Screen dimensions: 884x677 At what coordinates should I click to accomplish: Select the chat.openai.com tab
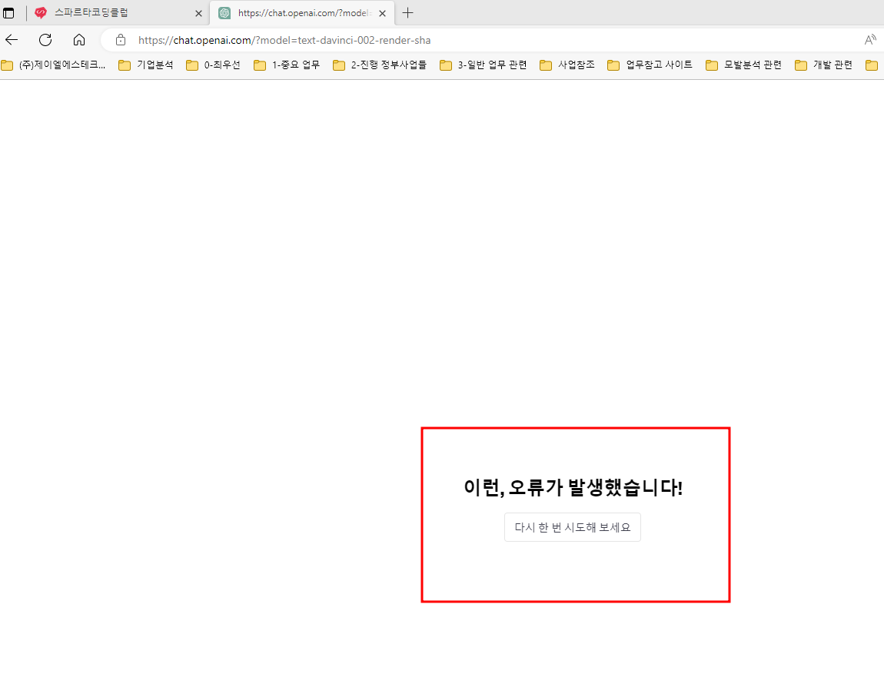[x=302, y=13]
